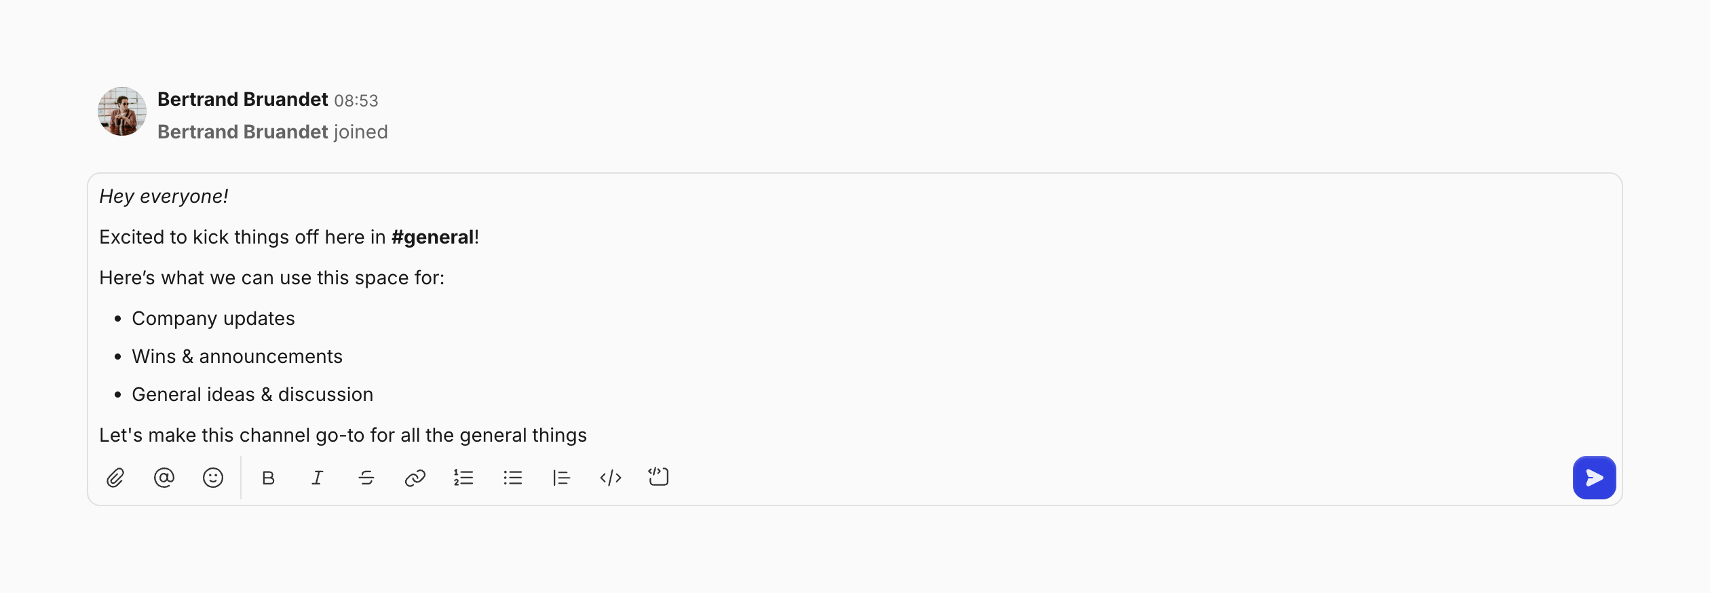Place cursor at end of "general things" line

[586, 436]
